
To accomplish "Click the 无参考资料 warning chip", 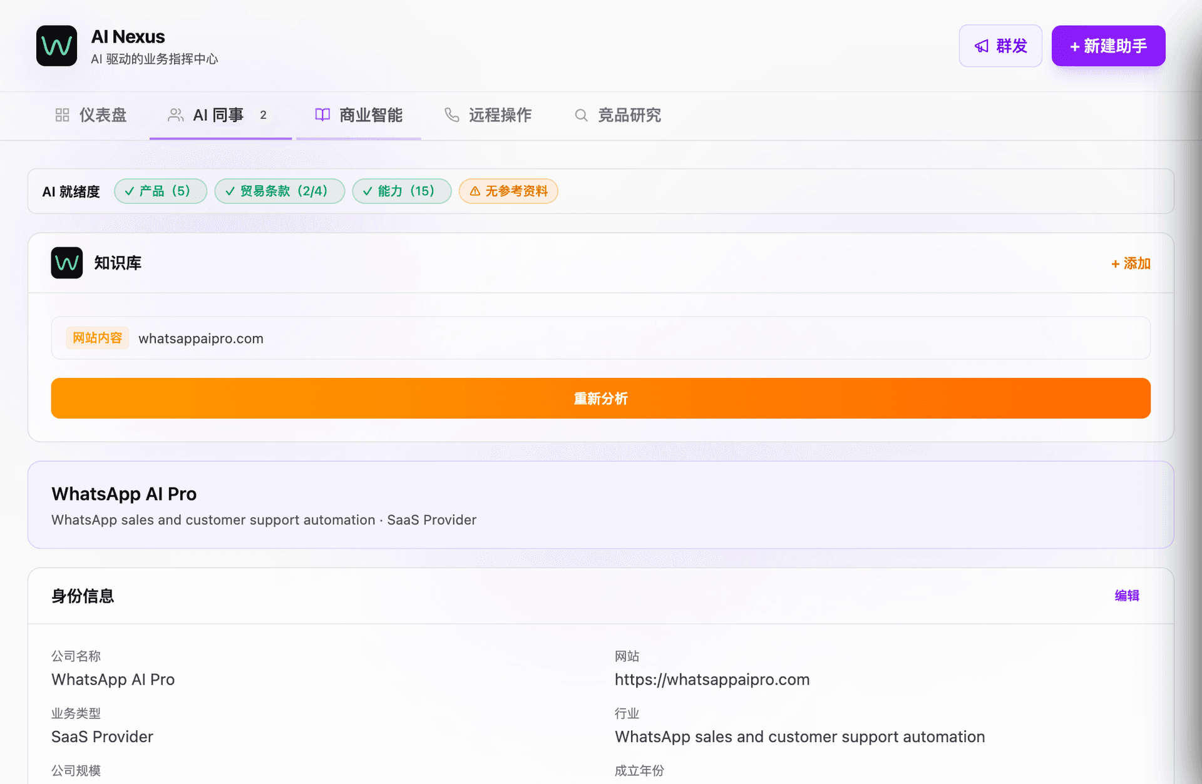I will (x=508, y=191).
